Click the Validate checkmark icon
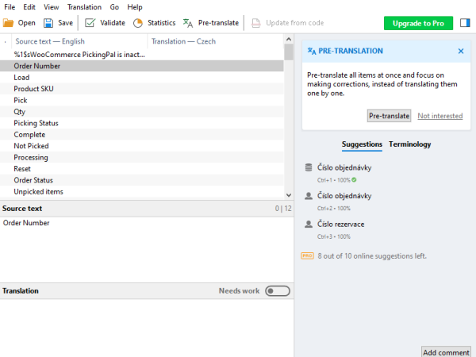This screenshot has height=357, width=476. 90,23
